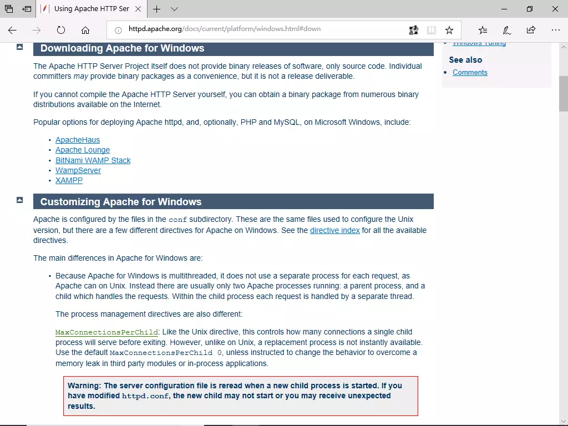The height and width of the screenshot is (426, 568).
Task: Show tab previews chevron
Action: pos(174,9)
